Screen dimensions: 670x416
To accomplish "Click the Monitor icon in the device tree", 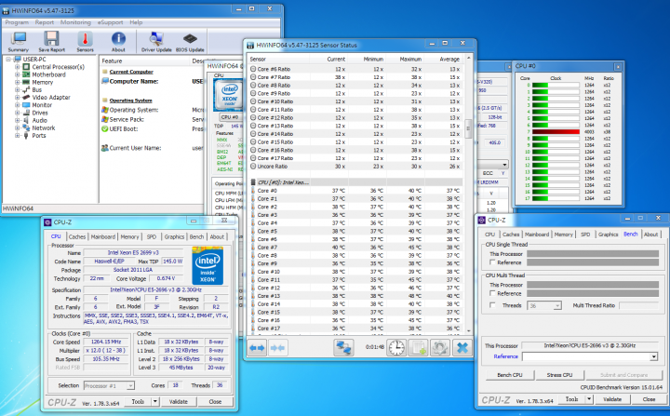I will click(26, 105).
